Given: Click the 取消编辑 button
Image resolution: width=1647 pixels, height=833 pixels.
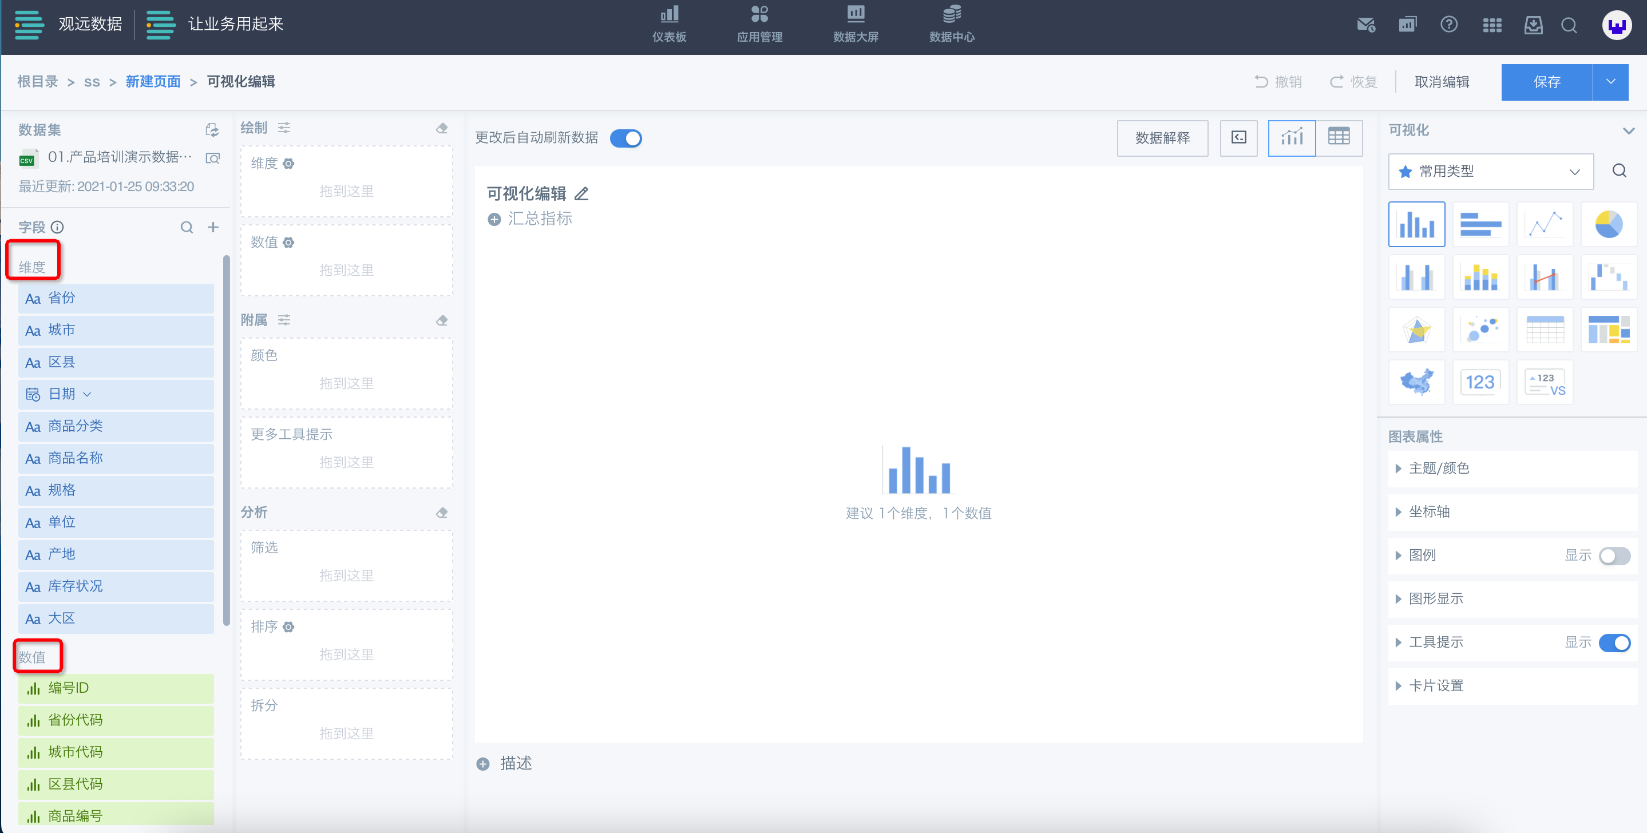Looking at the screenshot, I should point(1441,82).
